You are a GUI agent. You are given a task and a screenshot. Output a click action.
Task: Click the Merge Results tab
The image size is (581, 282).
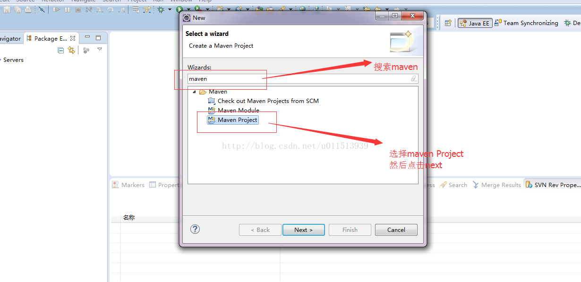point(496,185)
